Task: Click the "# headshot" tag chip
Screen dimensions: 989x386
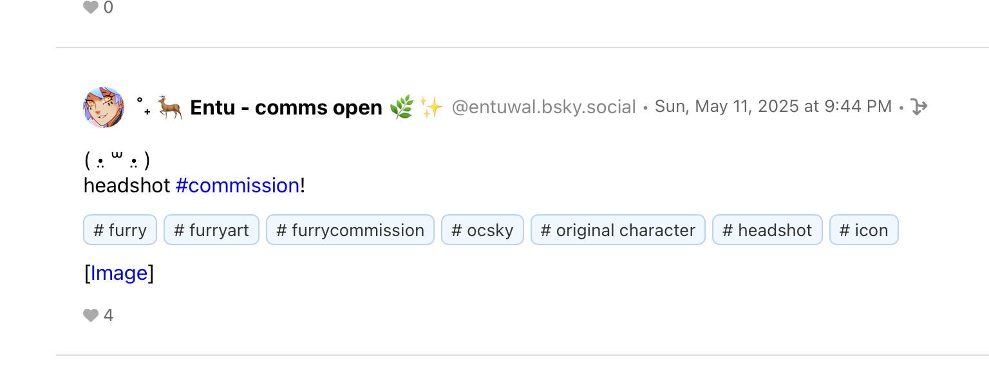Action: click(x=767, y=230)
